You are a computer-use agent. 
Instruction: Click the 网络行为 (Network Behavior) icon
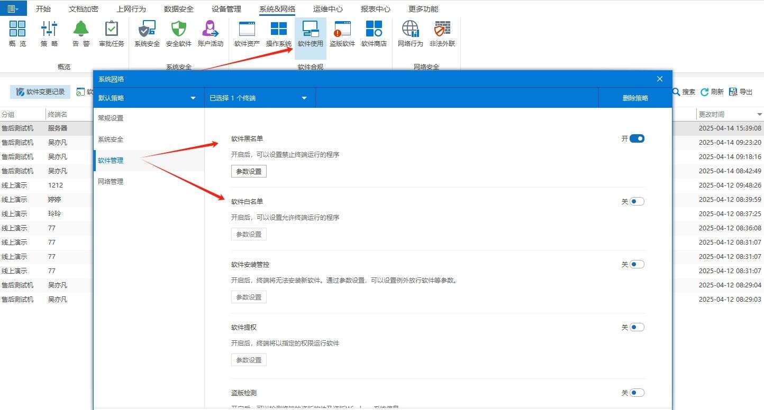[x=410, y=33]
